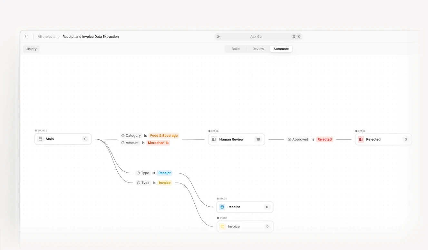This screenshot has width=428, height=250.
Task: Click the K shortcut key badge
Action: point(299,37)
